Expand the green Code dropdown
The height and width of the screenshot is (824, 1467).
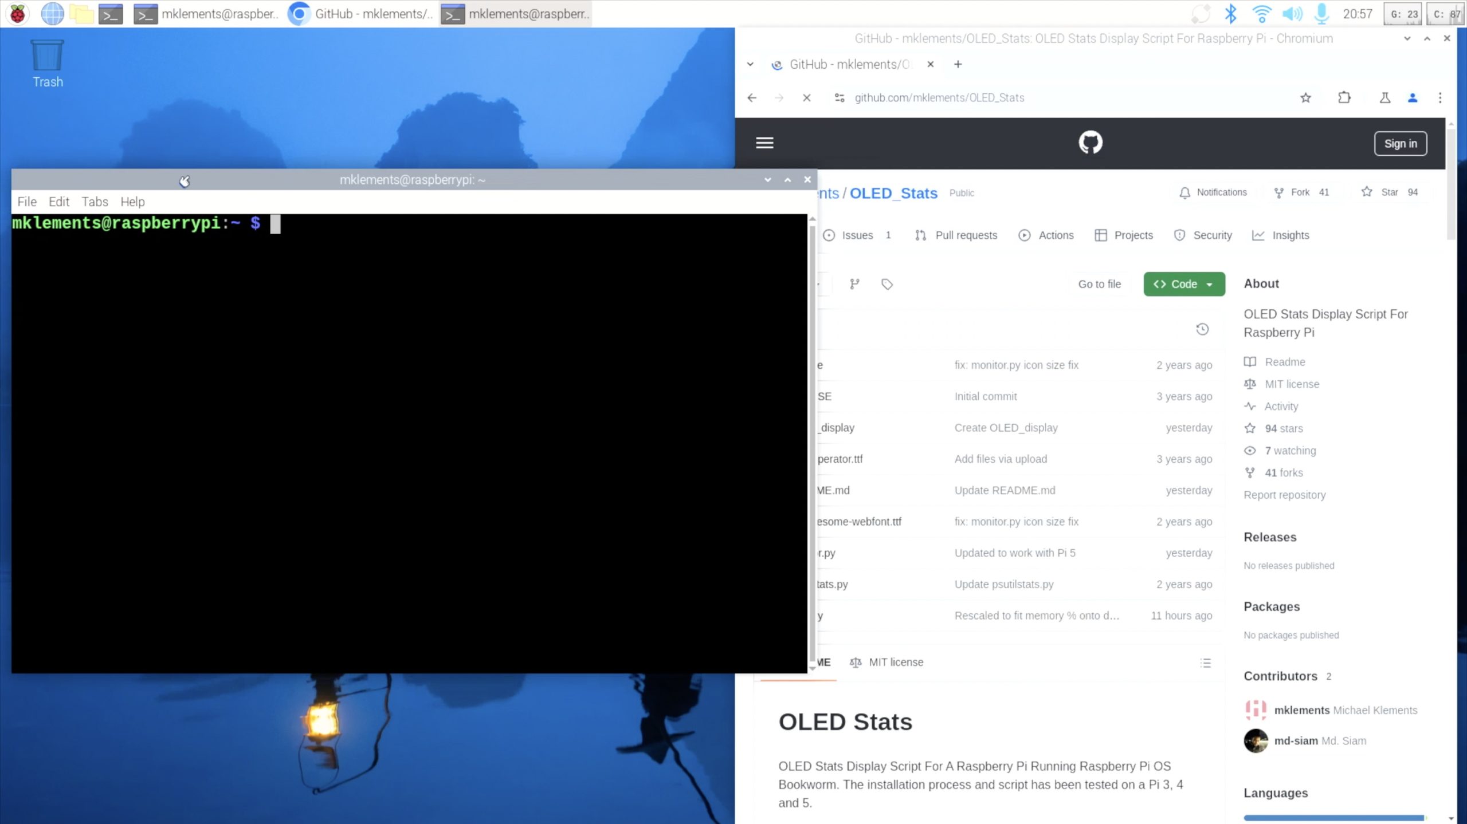pyautogui.click(x=1184, y=284)
